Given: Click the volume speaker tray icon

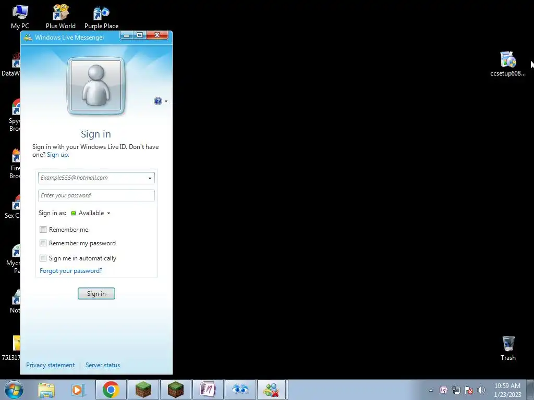Looking at the screenshot, I should tap(481, 390).
